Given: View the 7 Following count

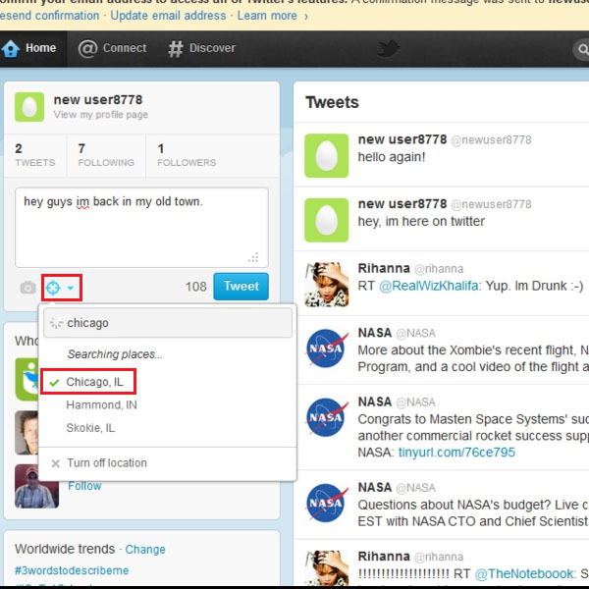Looking at the screenshot, I should pyautogui.click(x=106, y=155).
